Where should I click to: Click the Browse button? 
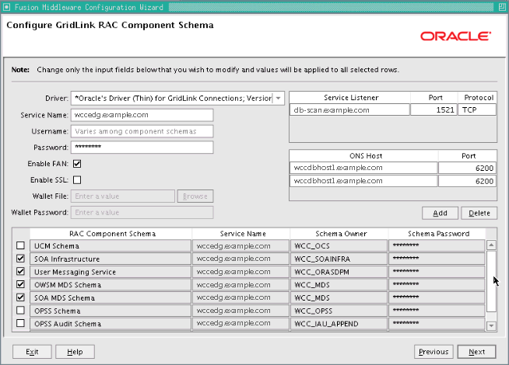click(x=195, y=196)
